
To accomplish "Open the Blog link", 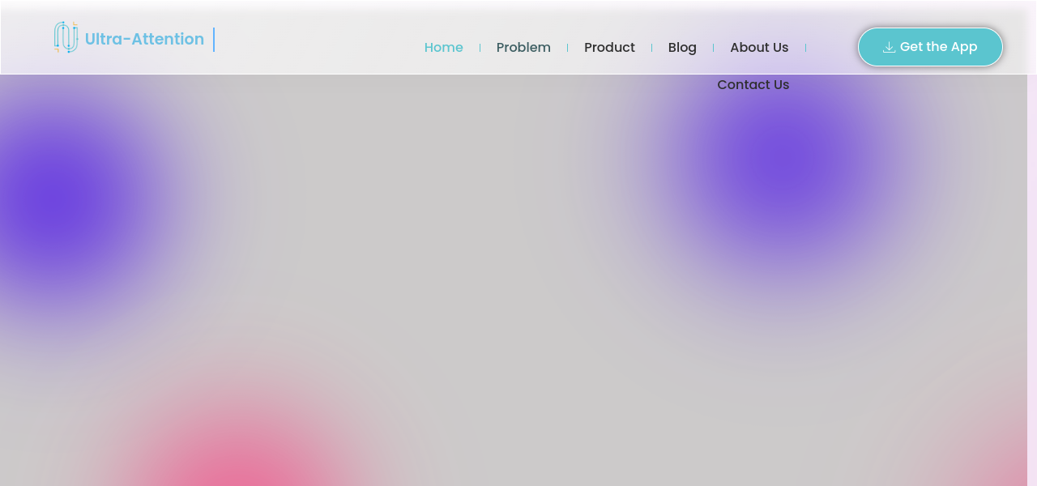I will pos(682,48).
